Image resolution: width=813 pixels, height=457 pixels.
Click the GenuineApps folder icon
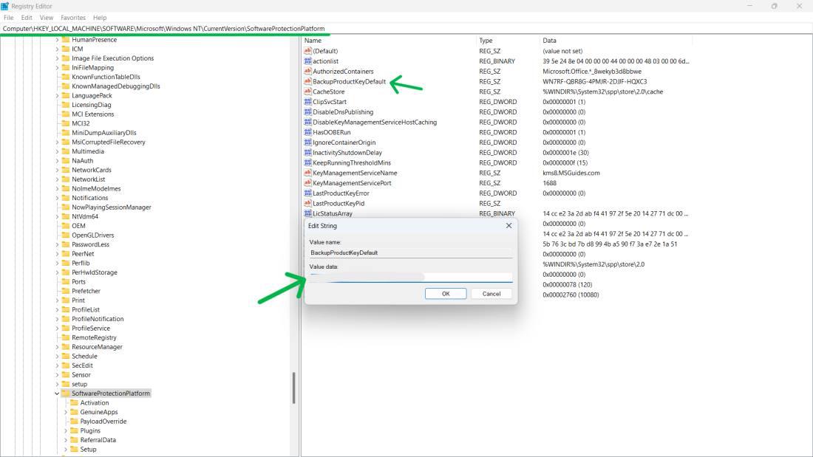pyautogui.click(x=74, y=412)
